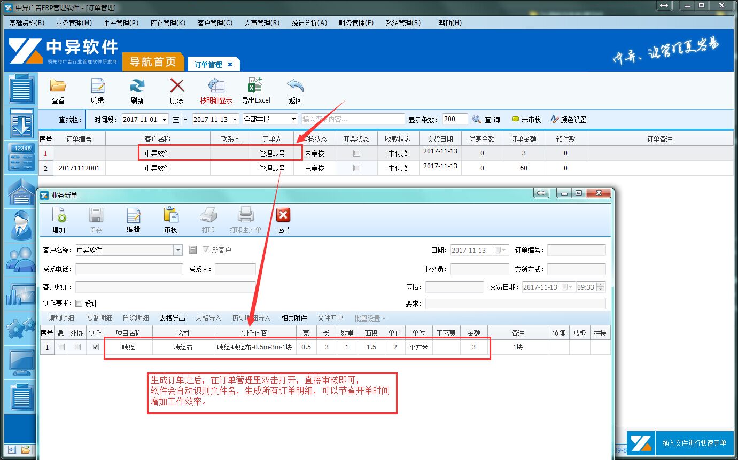The height and width of the screenshot is (460, 738).
Task: Close the 订单管理 tab
Action: (230, 65)
